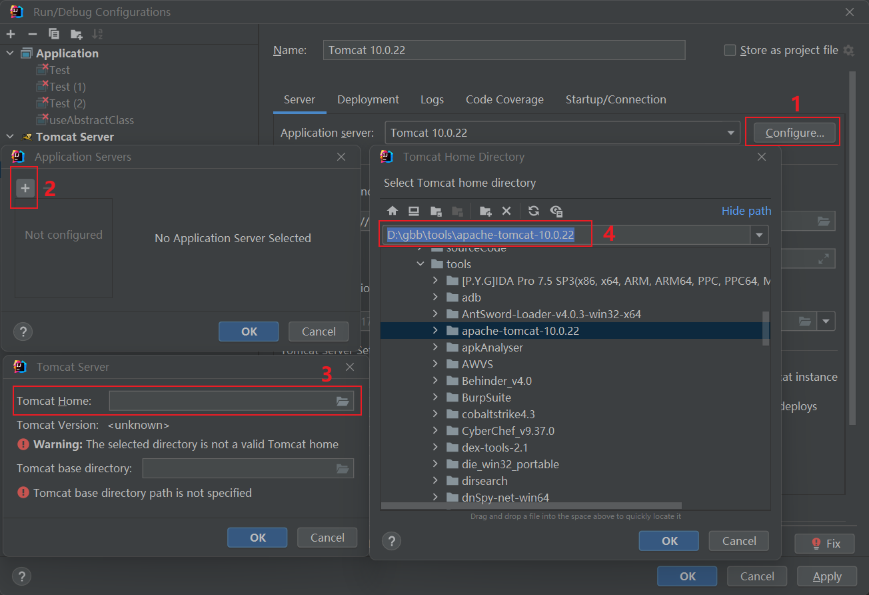
Task: Select the cobaltstrike4.3 folder
Action: point(498,414)
